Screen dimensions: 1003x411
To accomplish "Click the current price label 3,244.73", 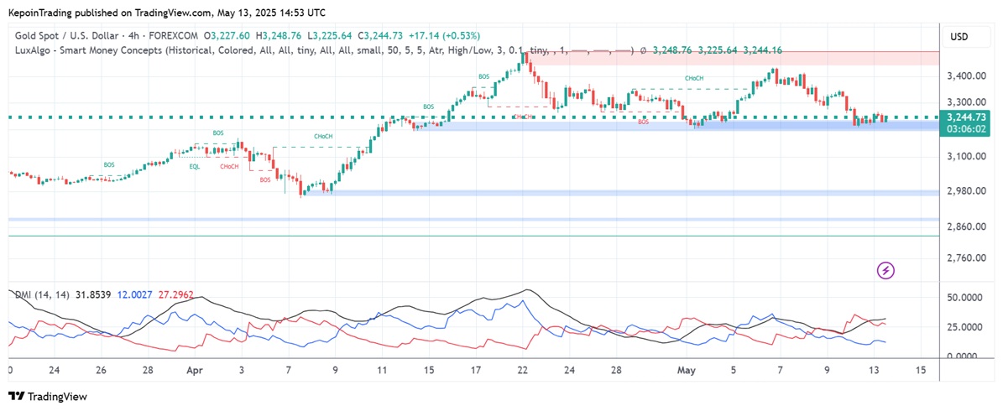I will (x=964, y=117).
